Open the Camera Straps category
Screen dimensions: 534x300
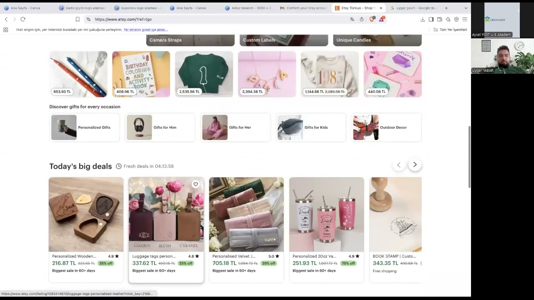(190, 40)
